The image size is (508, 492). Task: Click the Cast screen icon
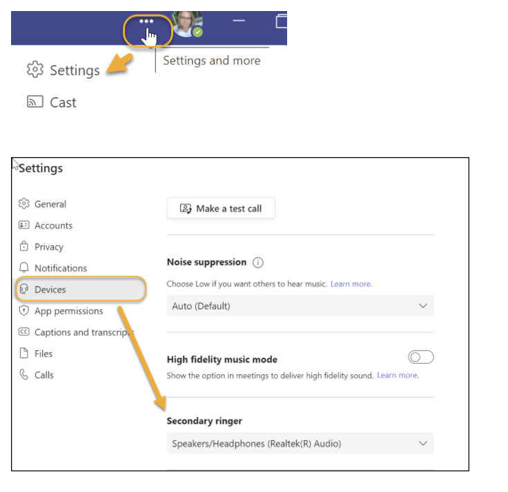(35, 102)
